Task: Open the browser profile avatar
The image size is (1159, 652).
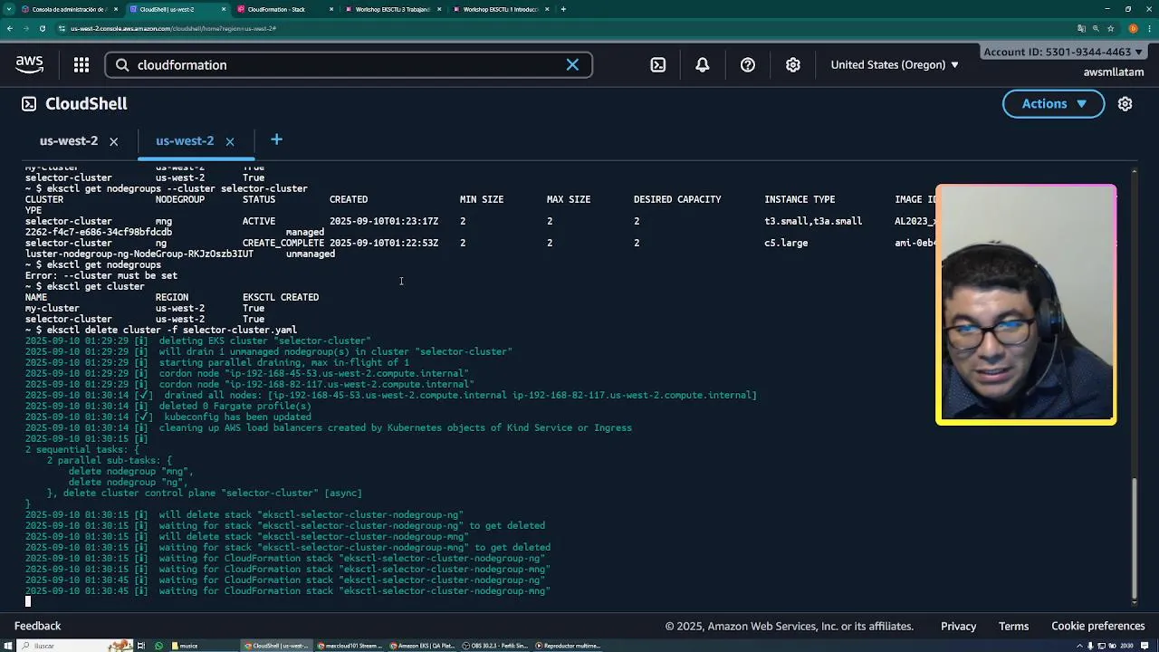Action: [1133, 28]
